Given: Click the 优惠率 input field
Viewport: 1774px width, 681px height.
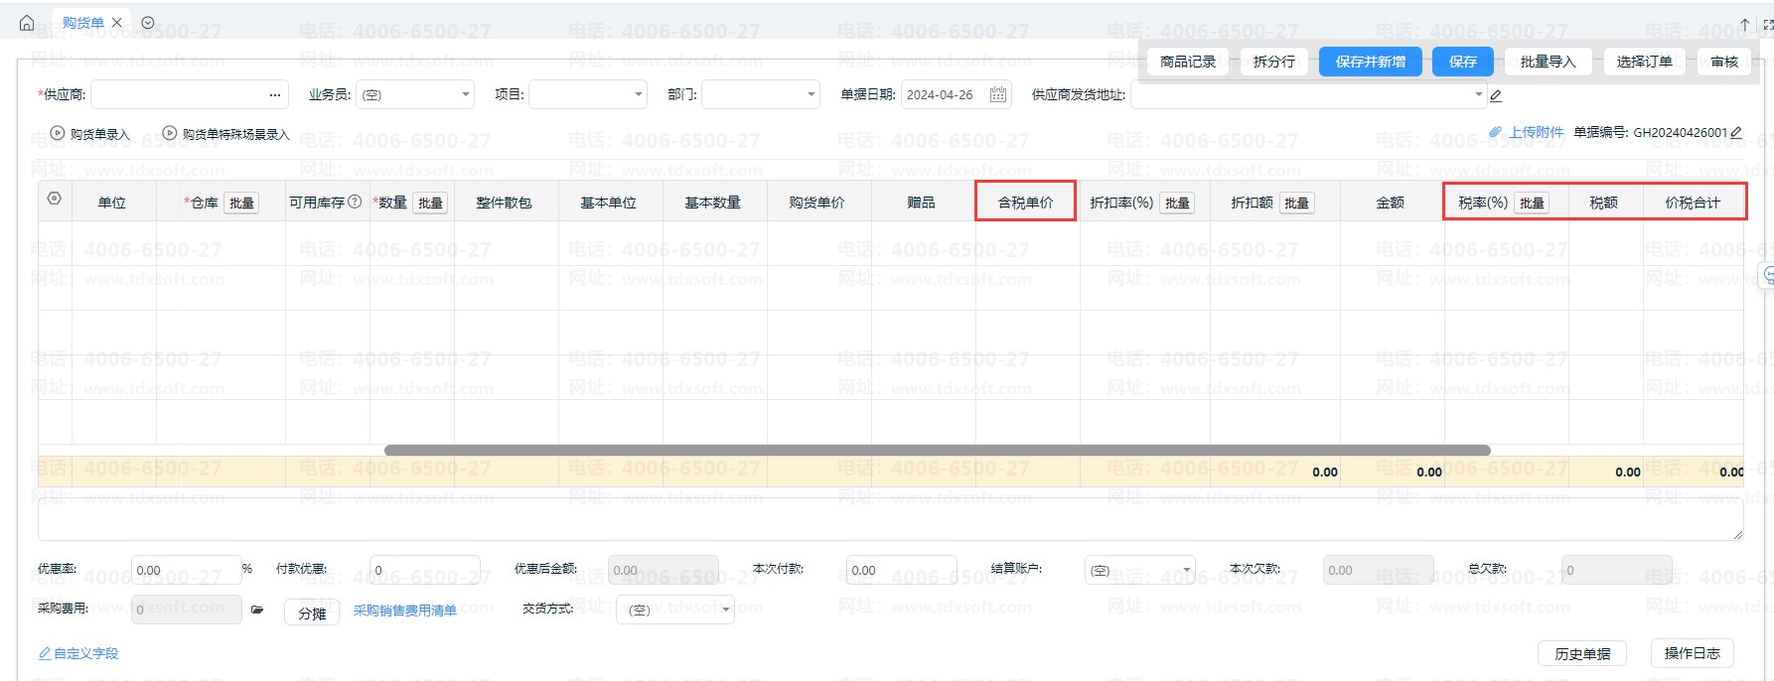Looking at the screenshot, I should [x=186, y=570].
